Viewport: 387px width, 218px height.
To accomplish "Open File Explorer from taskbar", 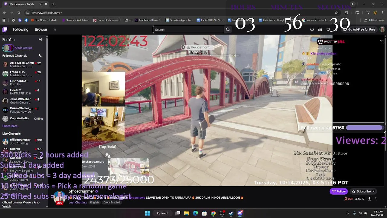I will click(x=187, y=213).
